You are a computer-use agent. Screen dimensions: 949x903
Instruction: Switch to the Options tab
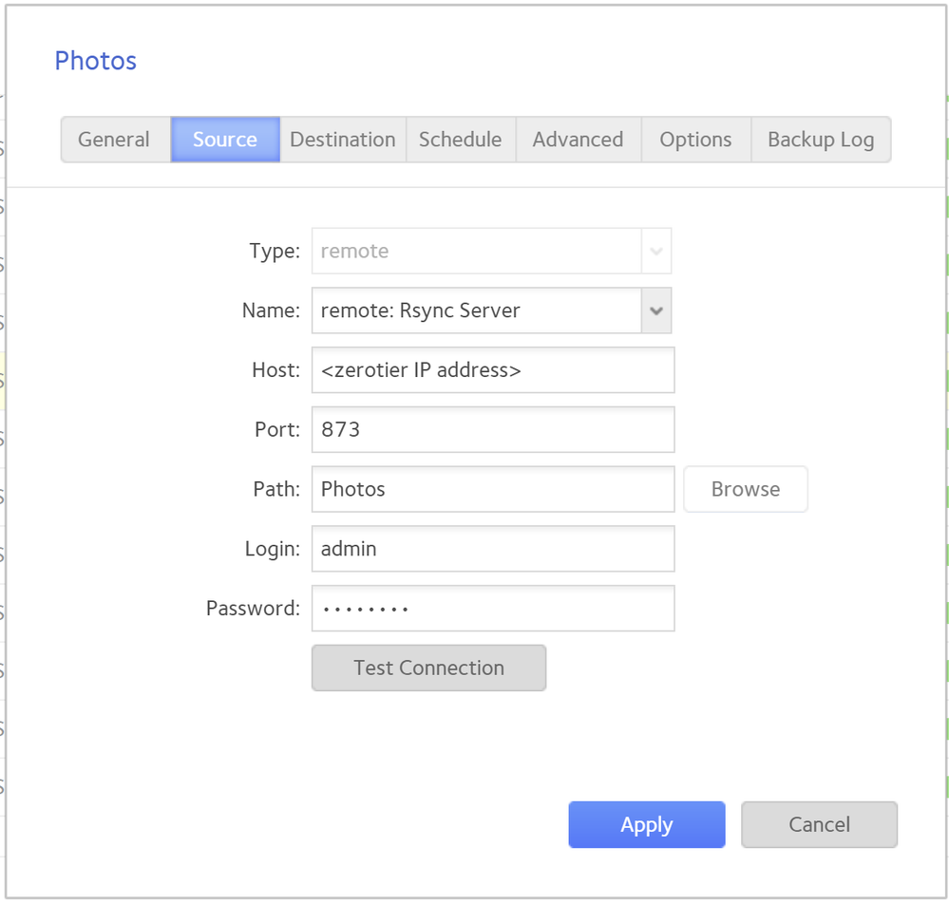click(695, 140)
